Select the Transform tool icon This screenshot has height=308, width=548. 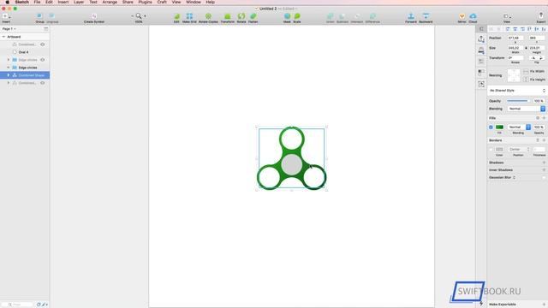[228, 16]
